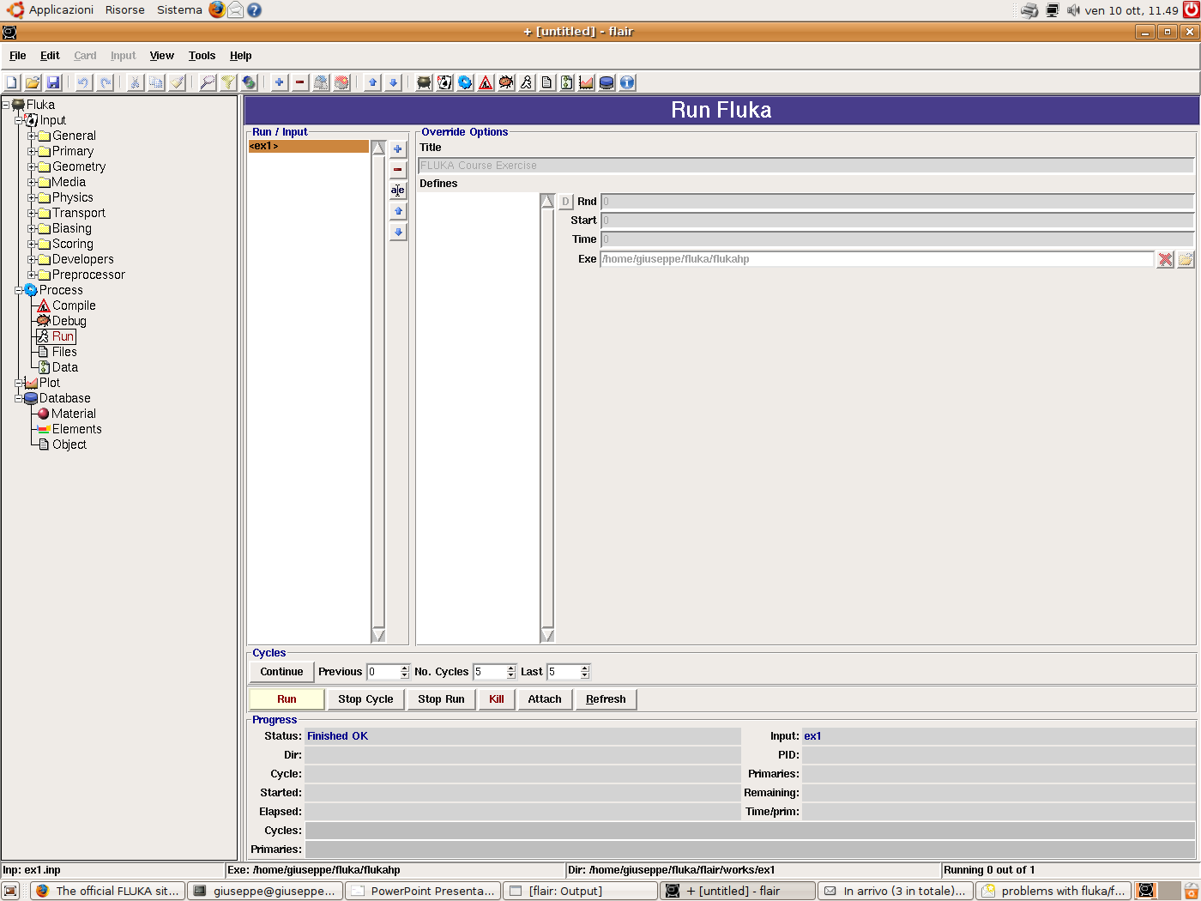Screen dimensions: 1201x901
Task: Expand the General folder in tree
Action: tap(32, 136)
